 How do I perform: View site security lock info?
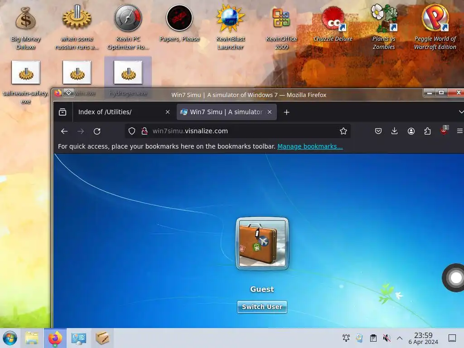pos(145,131)
